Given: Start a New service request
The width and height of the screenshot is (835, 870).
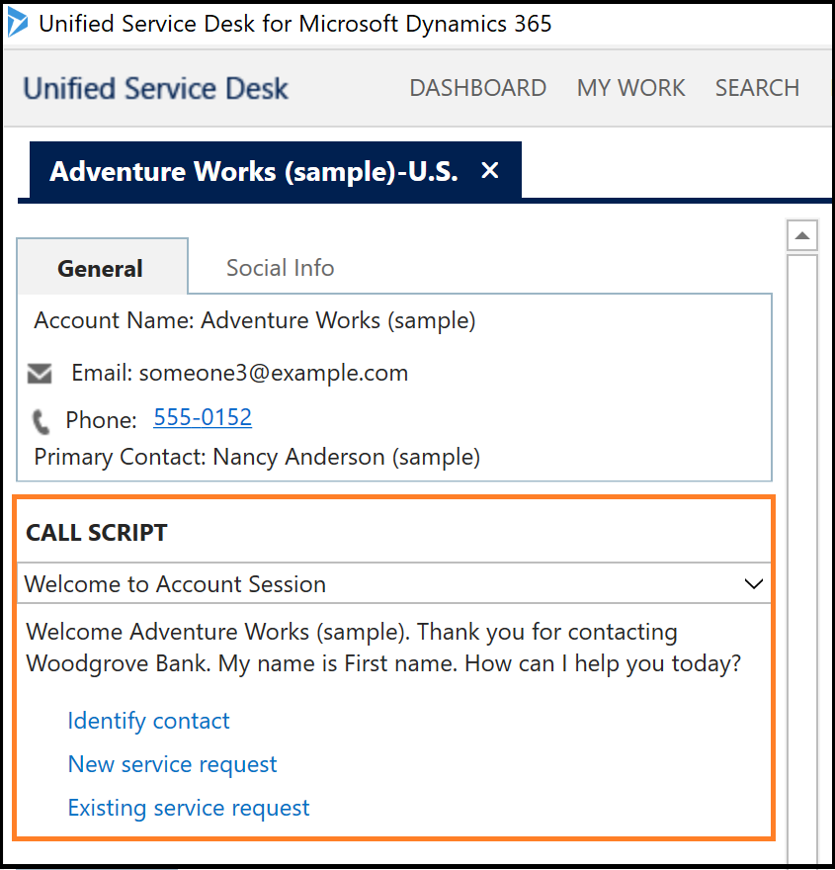Looking at the screenshot, I should pos(172,764).
